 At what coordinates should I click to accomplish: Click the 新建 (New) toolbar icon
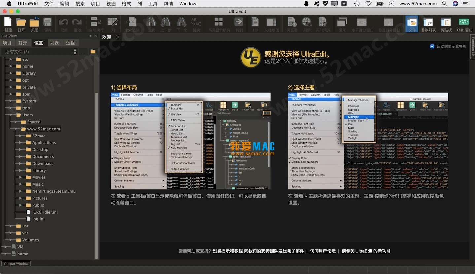tap(8, 22)
